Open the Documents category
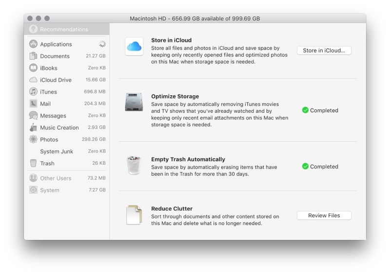This screenshot has height=274, width=390. click(x=67, y=56)
